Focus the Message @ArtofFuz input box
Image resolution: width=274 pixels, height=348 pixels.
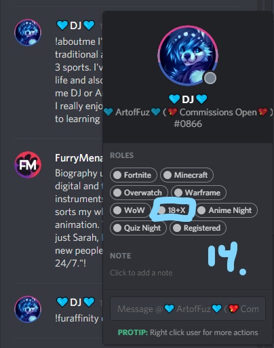tap(188, 309)
